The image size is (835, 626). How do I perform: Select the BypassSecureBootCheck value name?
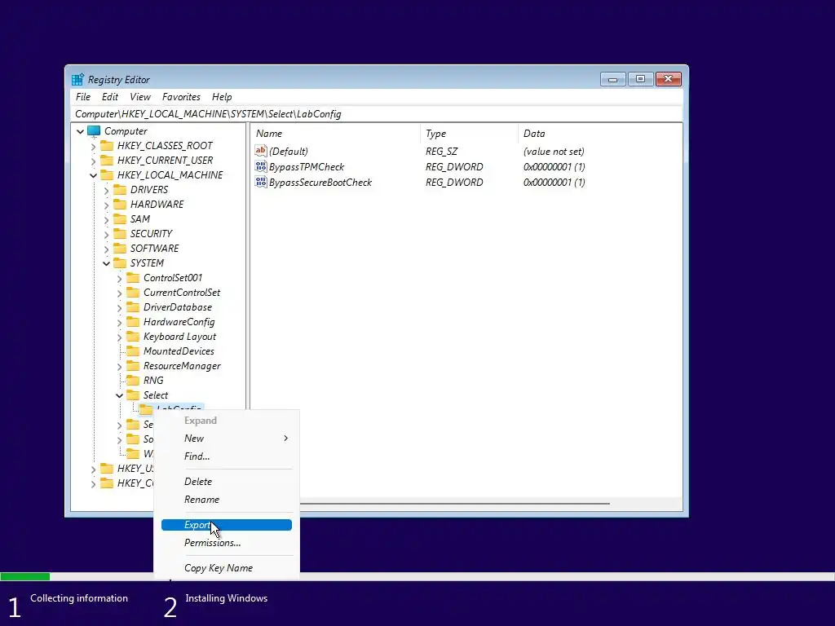pyautogui.click(x=320, y=182)
